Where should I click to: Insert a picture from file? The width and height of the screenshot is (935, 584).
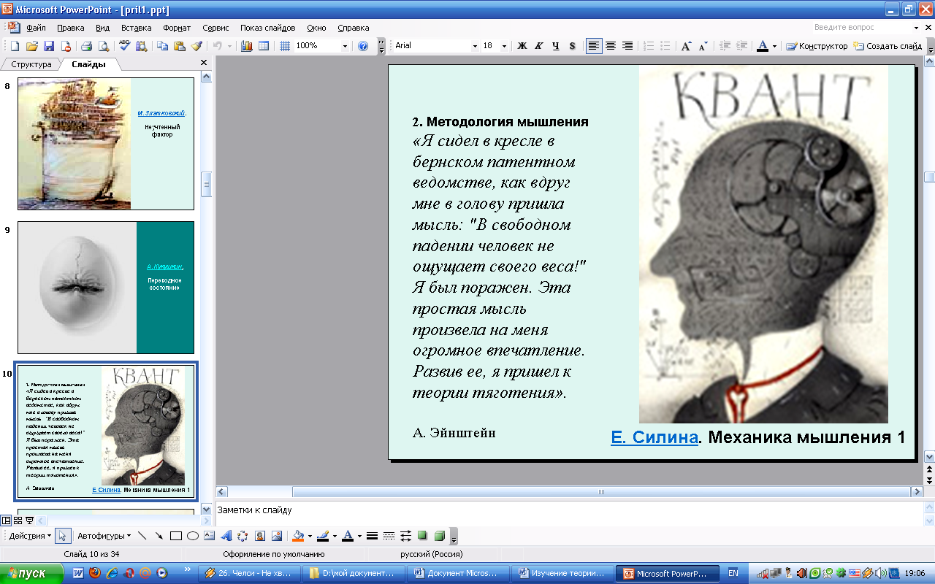[276, 536]
